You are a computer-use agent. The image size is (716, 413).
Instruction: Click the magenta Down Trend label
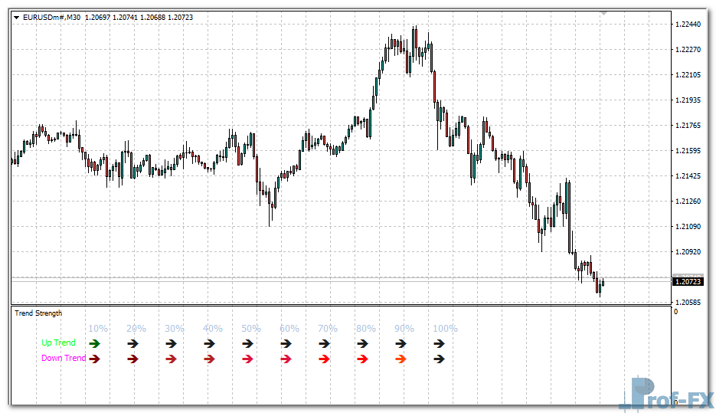63,358
